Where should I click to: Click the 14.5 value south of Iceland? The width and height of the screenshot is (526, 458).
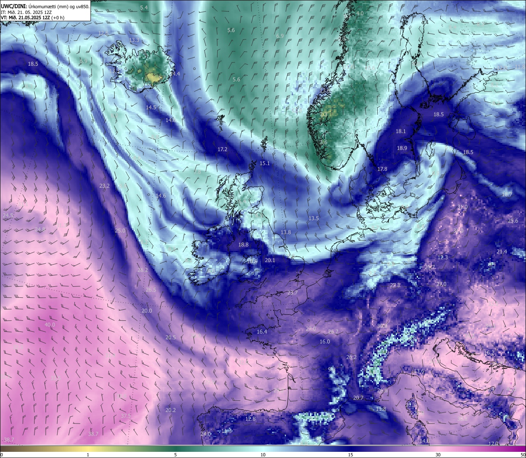point(151,107)
